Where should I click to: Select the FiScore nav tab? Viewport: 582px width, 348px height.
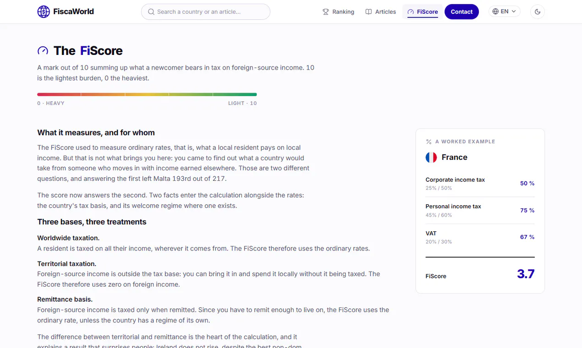[423, 12]
